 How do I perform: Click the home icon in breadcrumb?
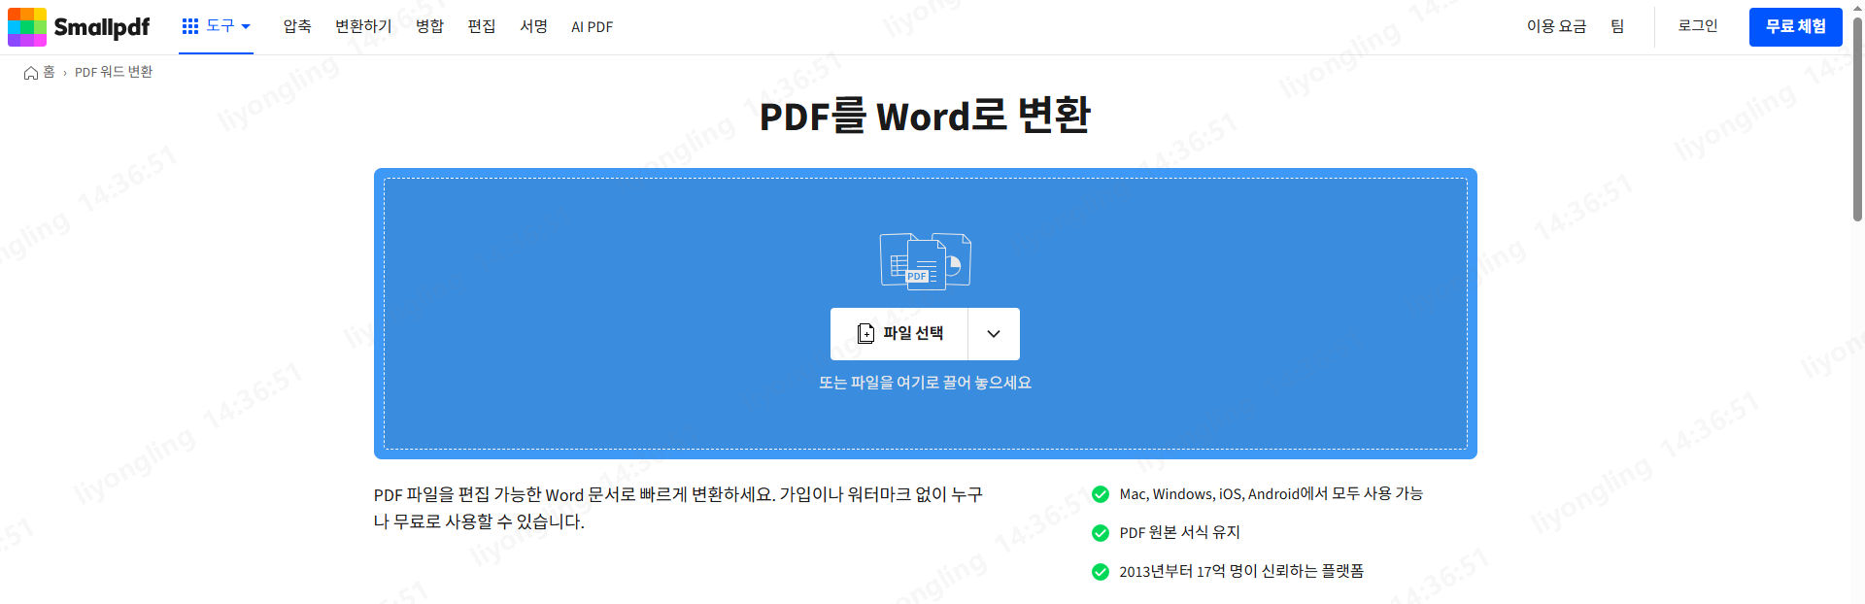31,73
